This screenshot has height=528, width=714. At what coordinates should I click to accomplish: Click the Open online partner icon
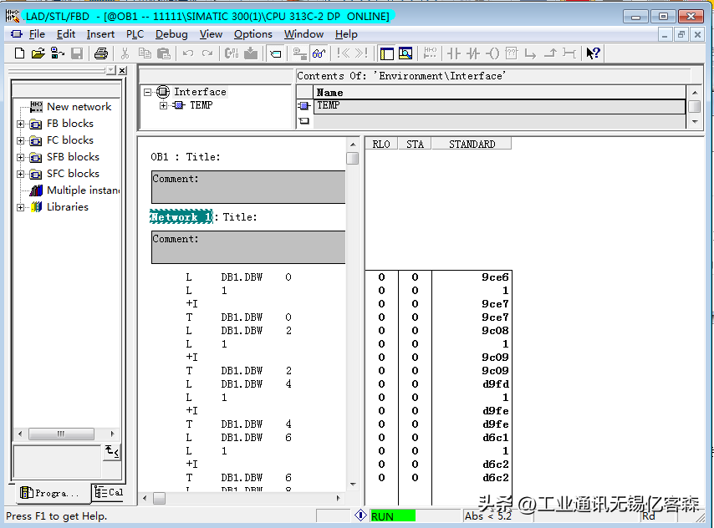tap(57, 53)
